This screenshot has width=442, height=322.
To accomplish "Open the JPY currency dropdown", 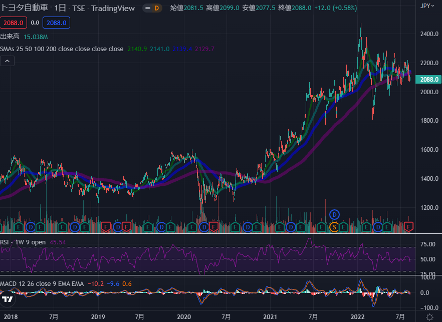I will click(x=427, y=6).
